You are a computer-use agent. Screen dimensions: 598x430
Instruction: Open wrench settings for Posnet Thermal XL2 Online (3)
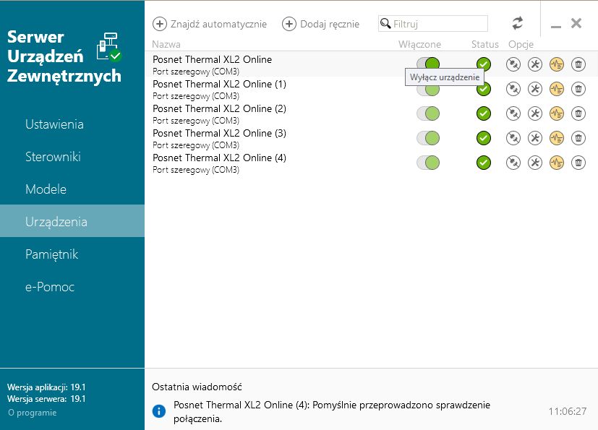534,138
